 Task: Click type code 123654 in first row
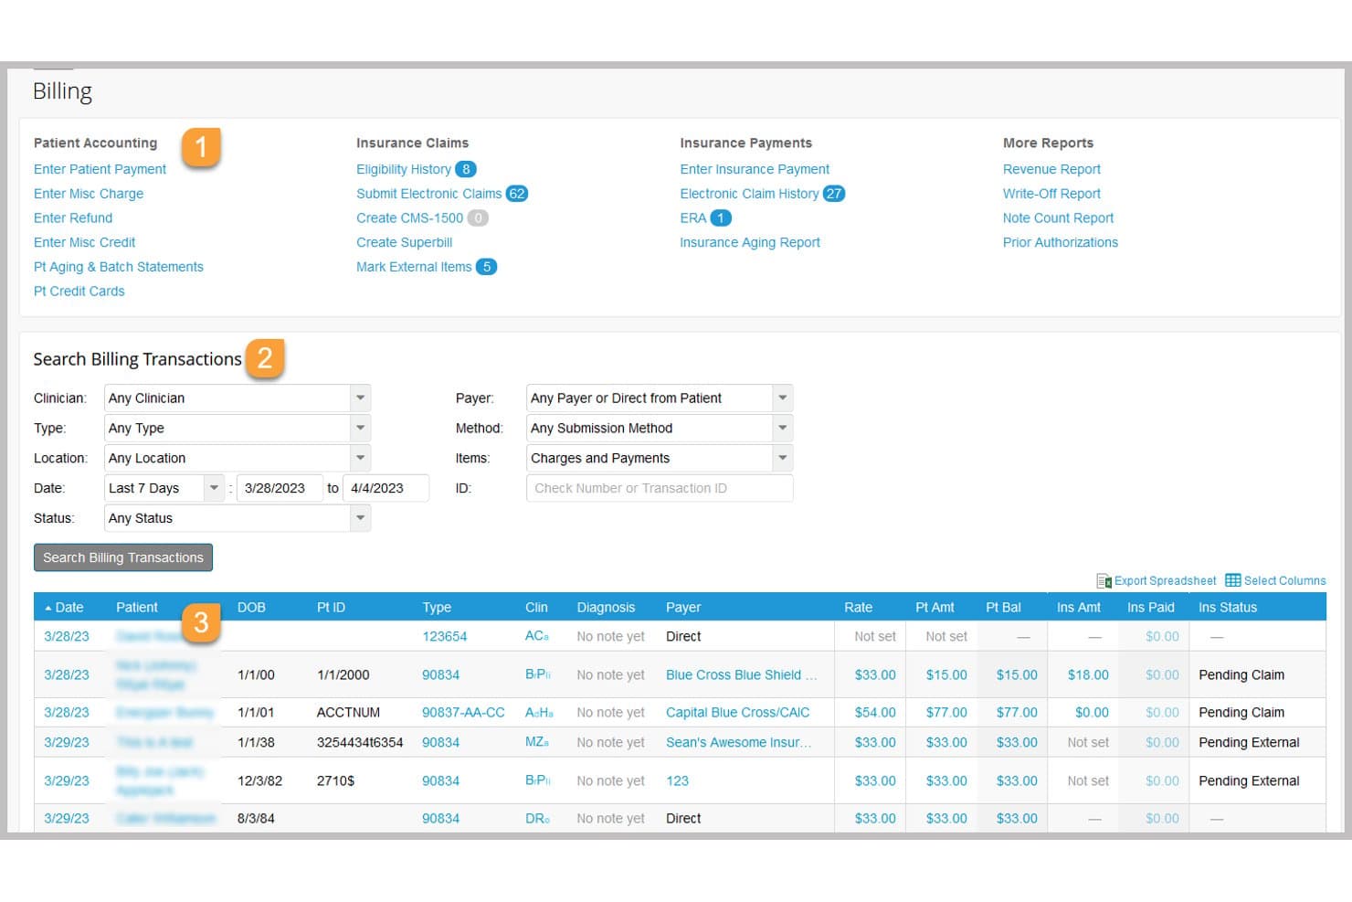pos(444,637)
